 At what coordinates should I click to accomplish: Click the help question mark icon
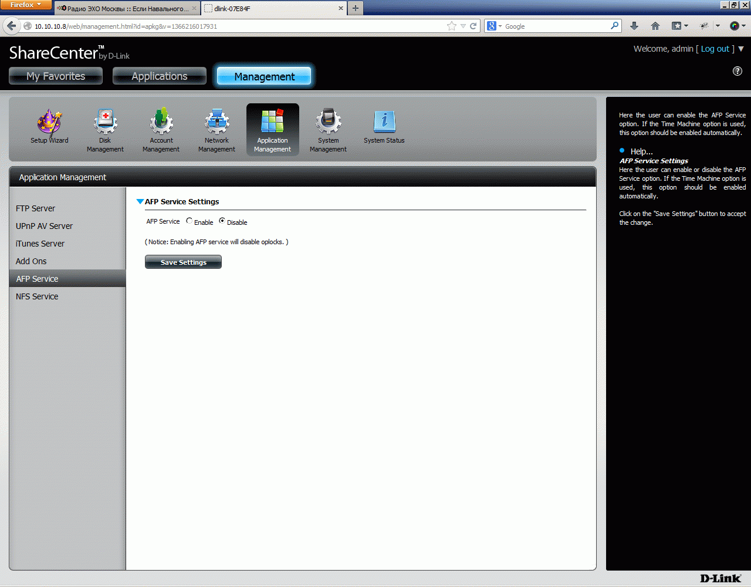click(738, 71)
